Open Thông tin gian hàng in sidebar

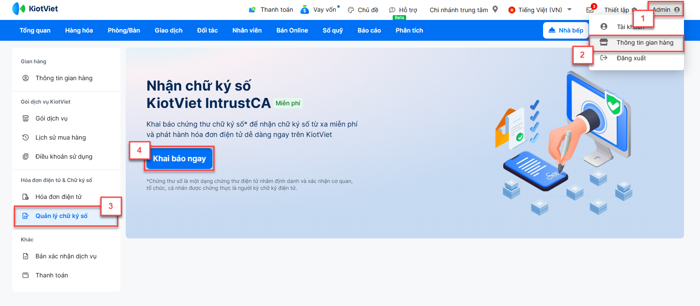[66, 78]
